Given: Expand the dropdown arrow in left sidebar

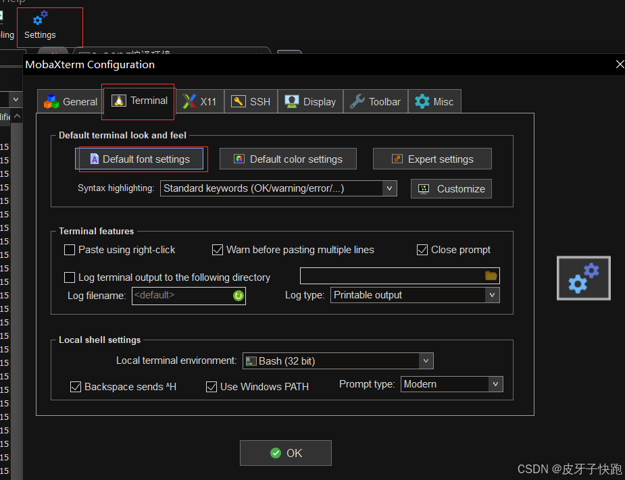Looking at the screenshot, I should 16,99.
